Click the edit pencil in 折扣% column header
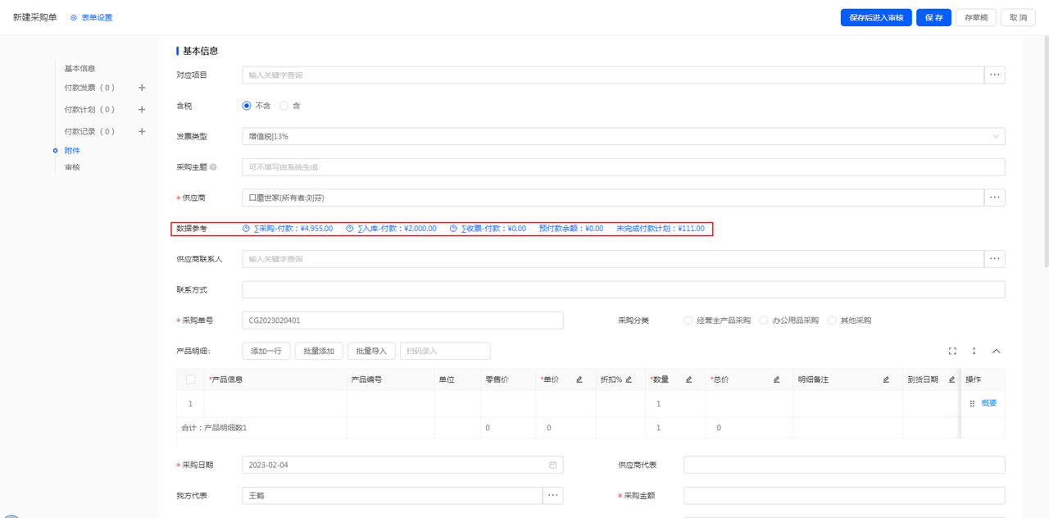Image resolution: width=1049 pixels, height=518 pixels. tap(629, 379)
